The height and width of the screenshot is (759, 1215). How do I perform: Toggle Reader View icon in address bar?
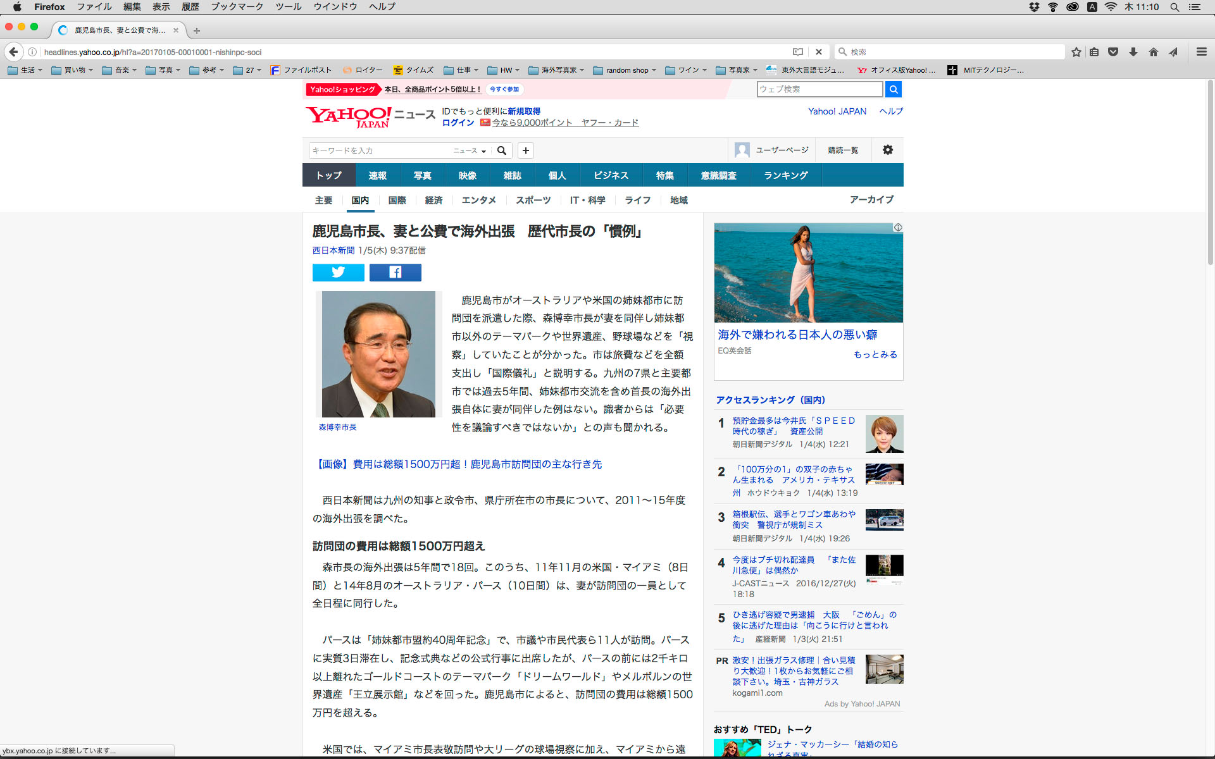tap(798, 52)
